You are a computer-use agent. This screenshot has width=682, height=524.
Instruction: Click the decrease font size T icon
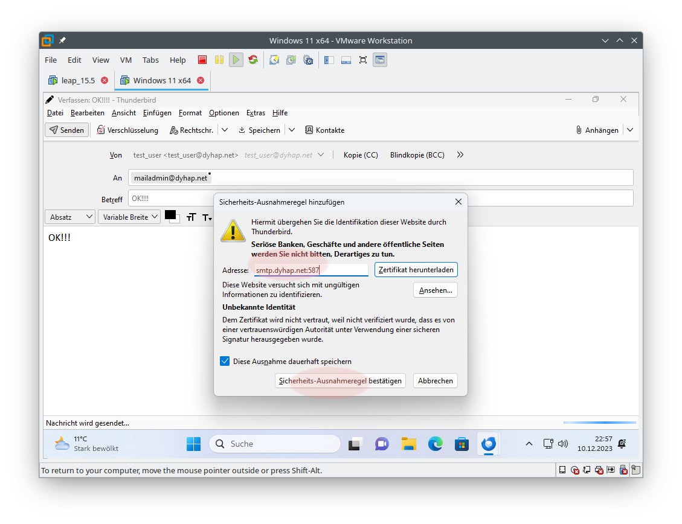(x=207, y=217)
